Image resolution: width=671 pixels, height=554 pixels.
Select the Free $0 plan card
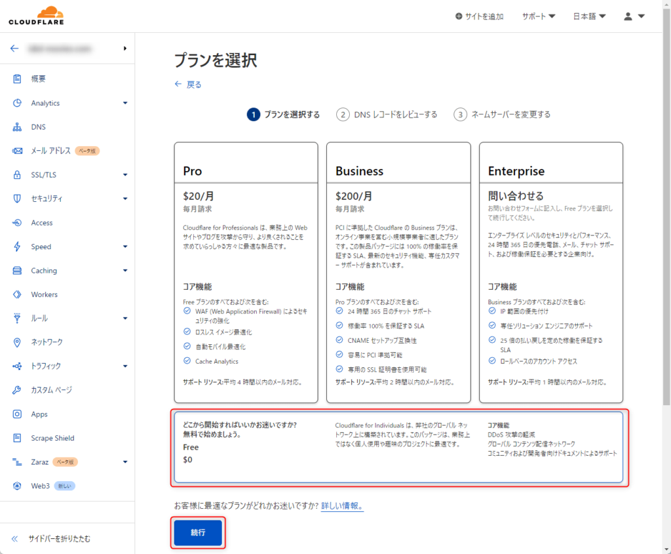398,447
